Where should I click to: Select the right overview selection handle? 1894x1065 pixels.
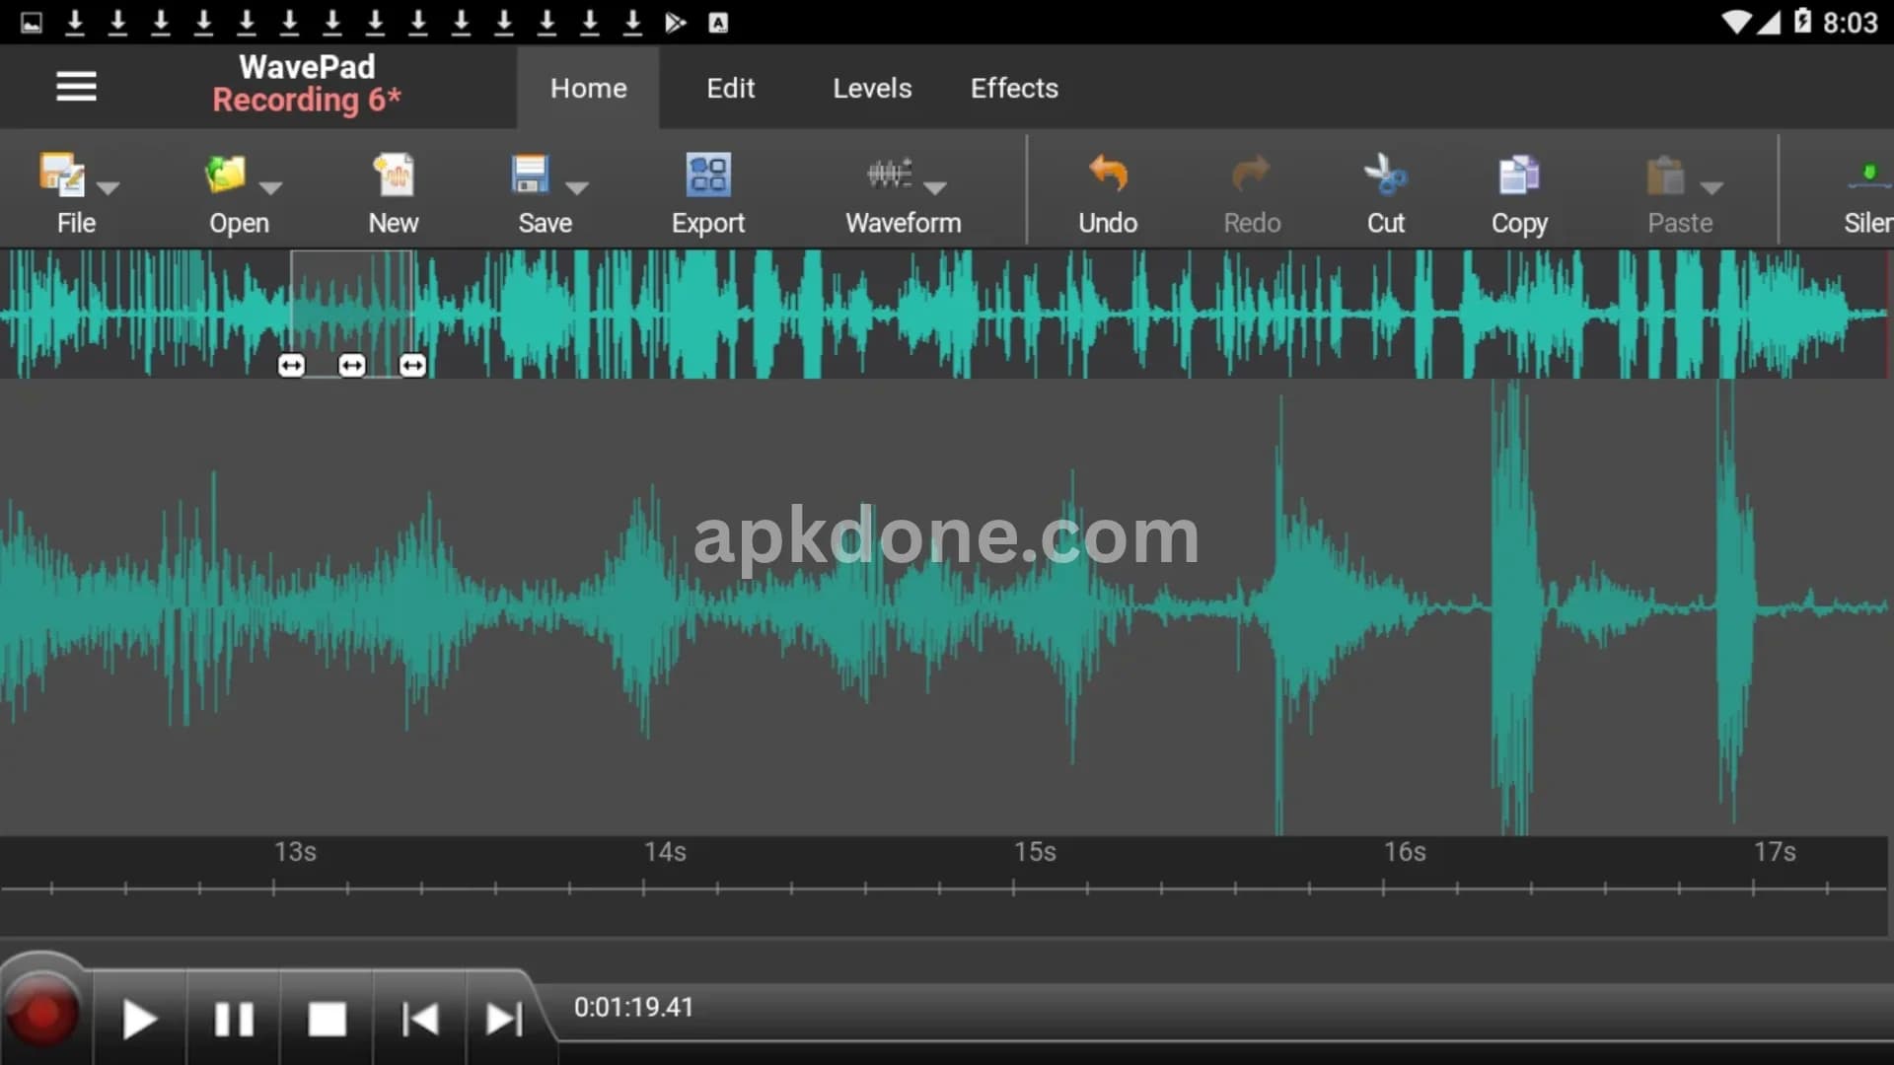point(412,366)
